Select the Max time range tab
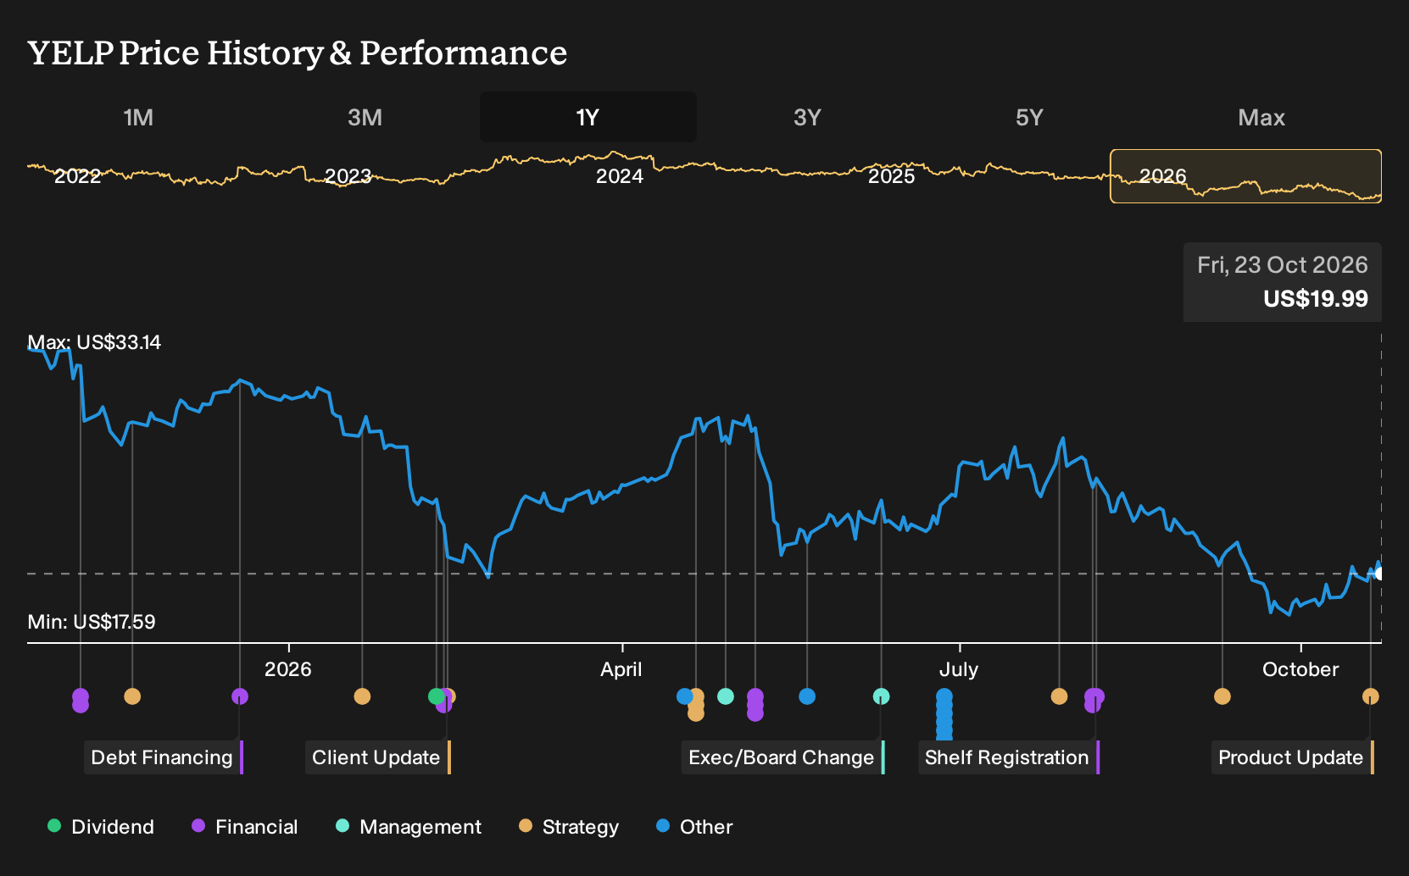 tap(1261, 118)
